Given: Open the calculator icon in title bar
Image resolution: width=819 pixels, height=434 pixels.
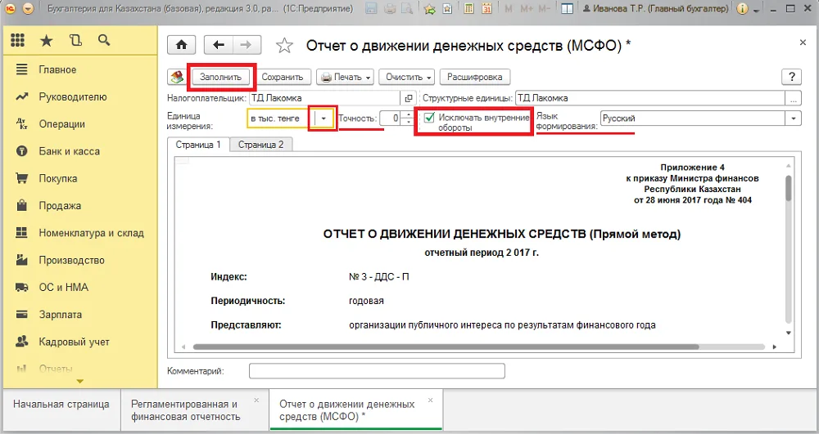Looking at the screenshot, I should click(x=468, y=8).
